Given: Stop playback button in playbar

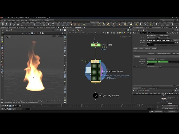Looking at the screenshot, I should click(8, 106).
